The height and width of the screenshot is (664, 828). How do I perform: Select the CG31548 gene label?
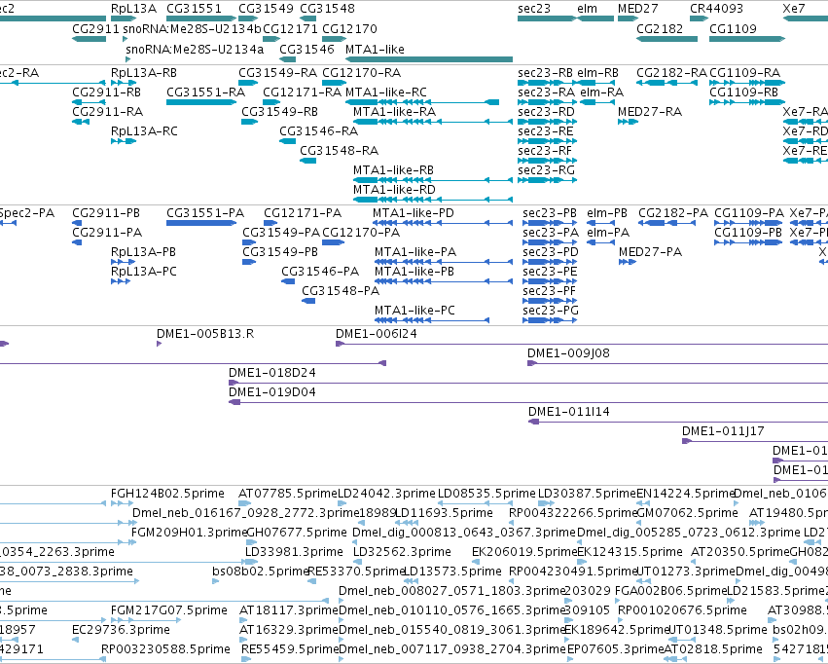click(x=327, y=9)
